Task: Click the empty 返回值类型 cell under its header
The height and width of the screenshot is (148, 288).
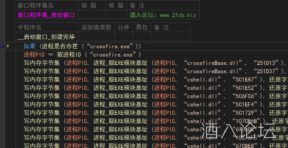Action: pyautogui.click(x=96, y=37)
